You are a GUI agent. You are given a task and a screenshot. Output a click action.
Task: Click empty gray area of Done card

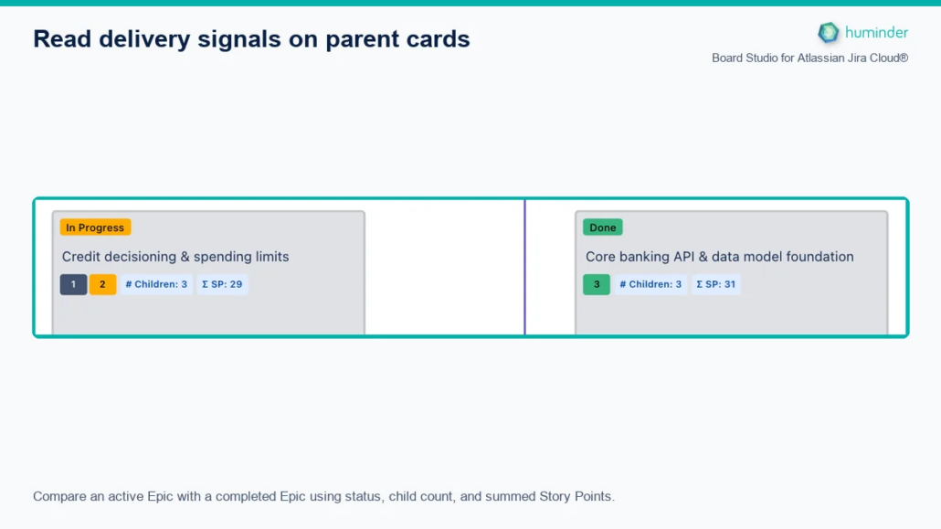(x=732, y=315)
